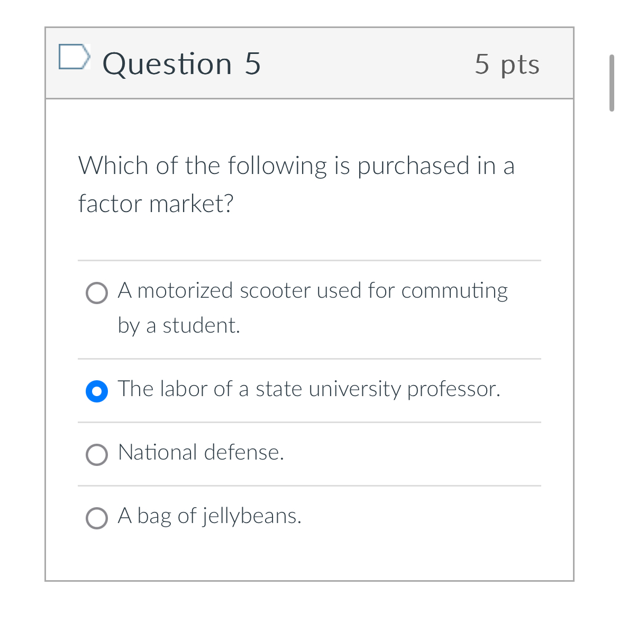The height and width of the screenshot is (623, 619).
Task: Select the filled radio button for professor labor
Action: pos(96,391)
